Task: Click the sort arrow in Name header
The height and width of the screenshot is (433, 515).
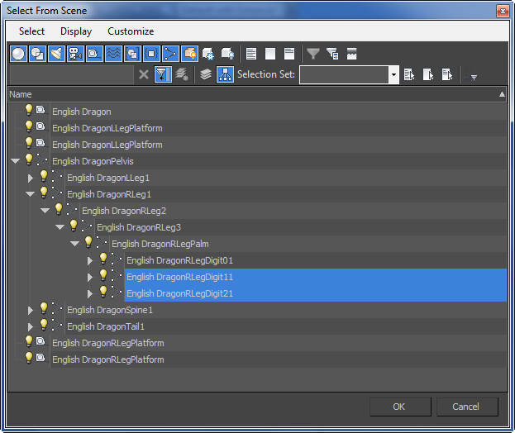Action: point(502,94)
